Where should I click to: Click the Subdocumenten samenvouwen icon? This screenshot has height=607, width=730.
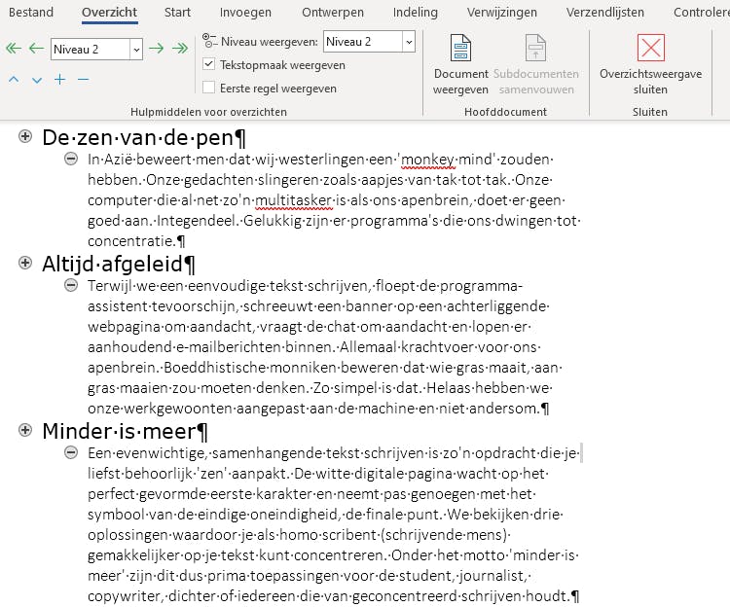click(535, 48)
